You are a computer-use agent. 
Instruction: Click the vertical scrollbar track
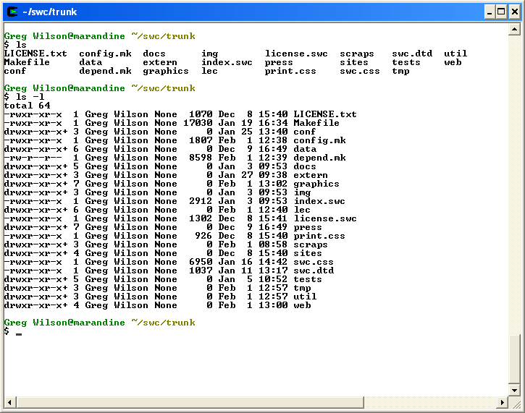(513, 217)
